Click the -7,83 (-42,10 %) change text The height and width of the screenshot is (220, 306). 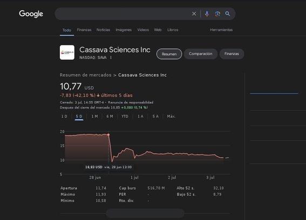click(x=78, y=95)
